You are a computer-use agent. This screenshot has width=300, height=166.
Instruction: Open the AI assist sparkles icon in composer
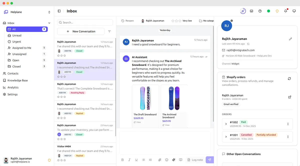tap(174, 160)
